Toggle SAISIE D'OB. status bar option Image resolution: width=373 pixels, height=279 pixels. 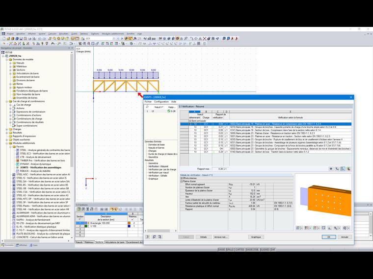[x=252, y=250]
